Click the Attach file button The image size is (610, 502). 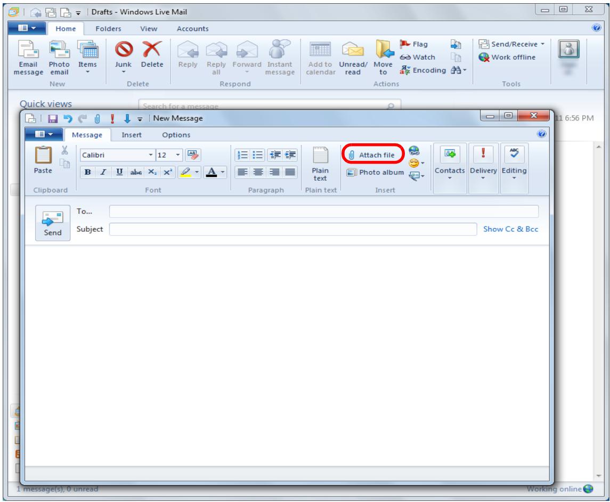[x=373, y=155]
